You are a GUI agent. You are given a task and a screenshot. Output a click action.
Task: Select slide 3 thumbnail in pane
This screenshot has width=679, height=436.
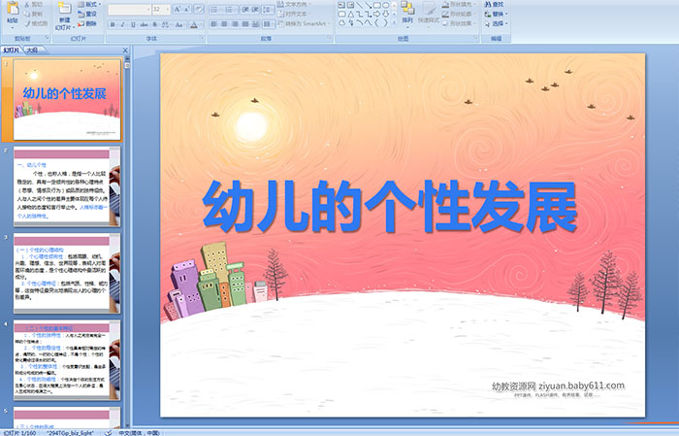67,274
